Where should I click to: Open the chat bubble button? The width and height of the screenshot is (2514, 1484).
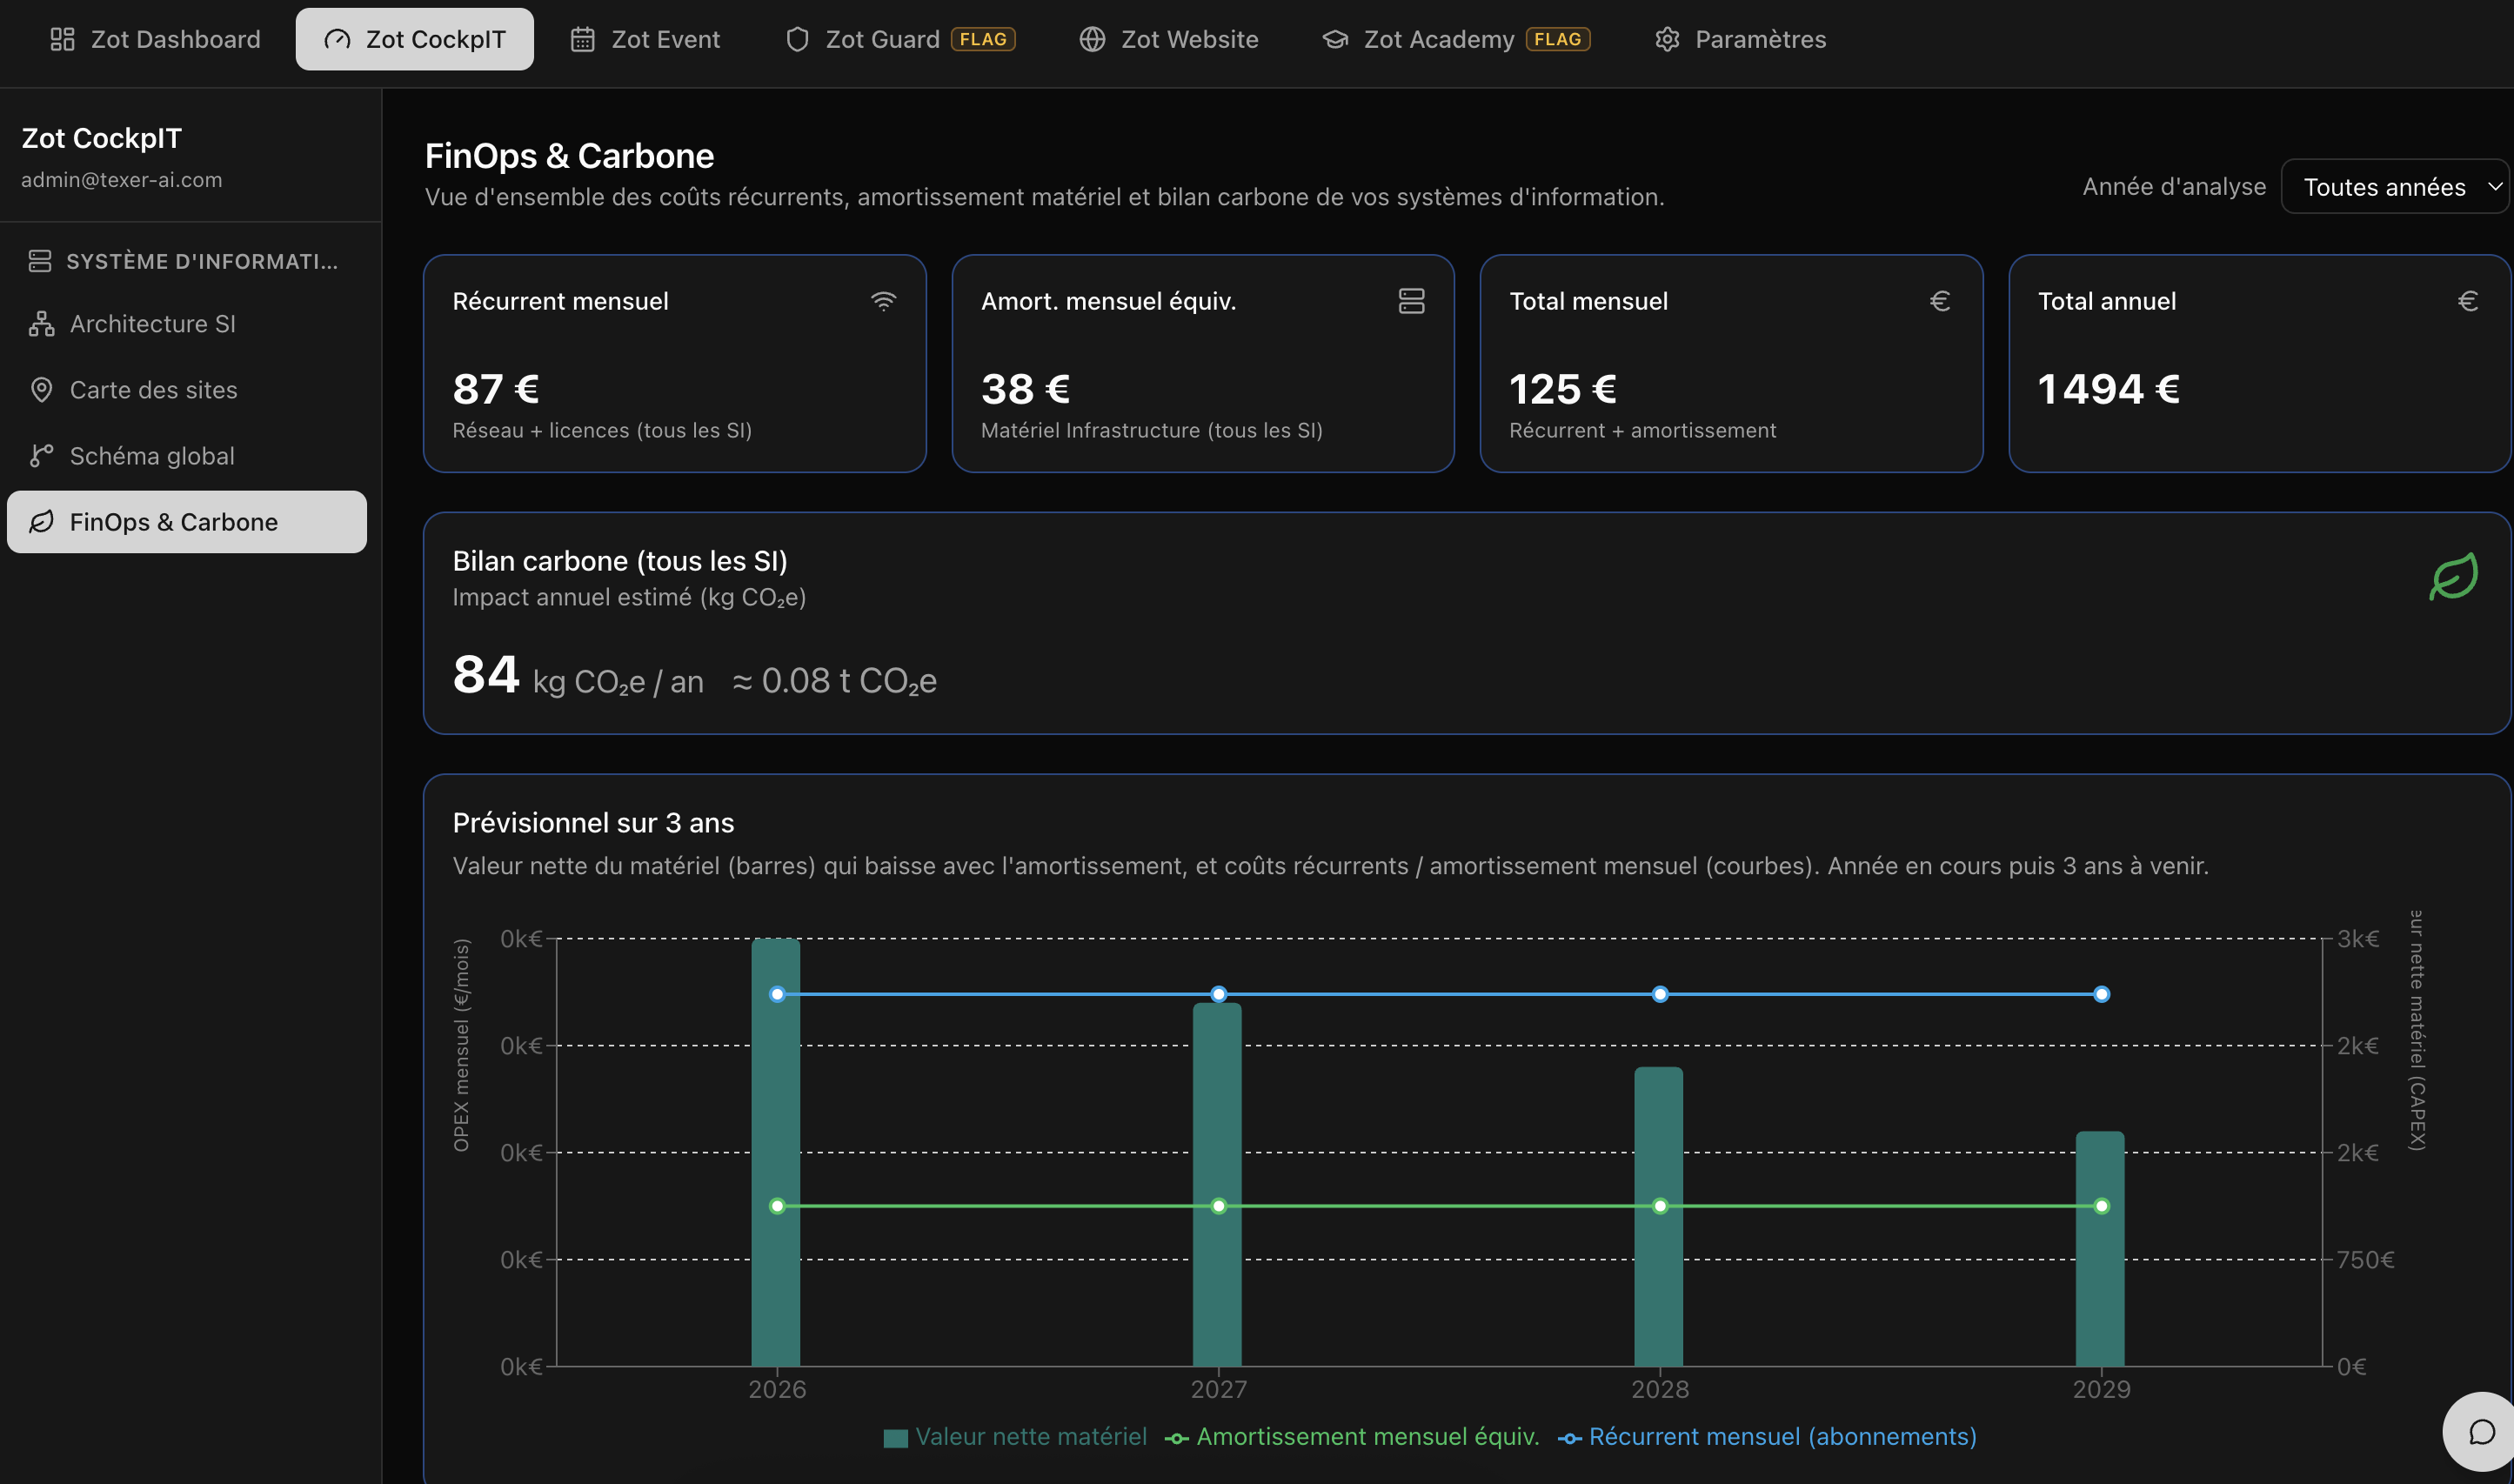tap(2481, 1432)
